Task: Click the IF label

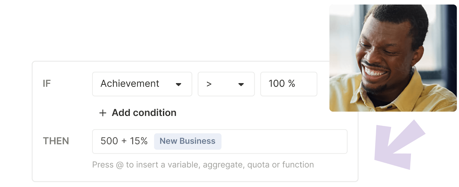Action: click(x=47, y=83)
